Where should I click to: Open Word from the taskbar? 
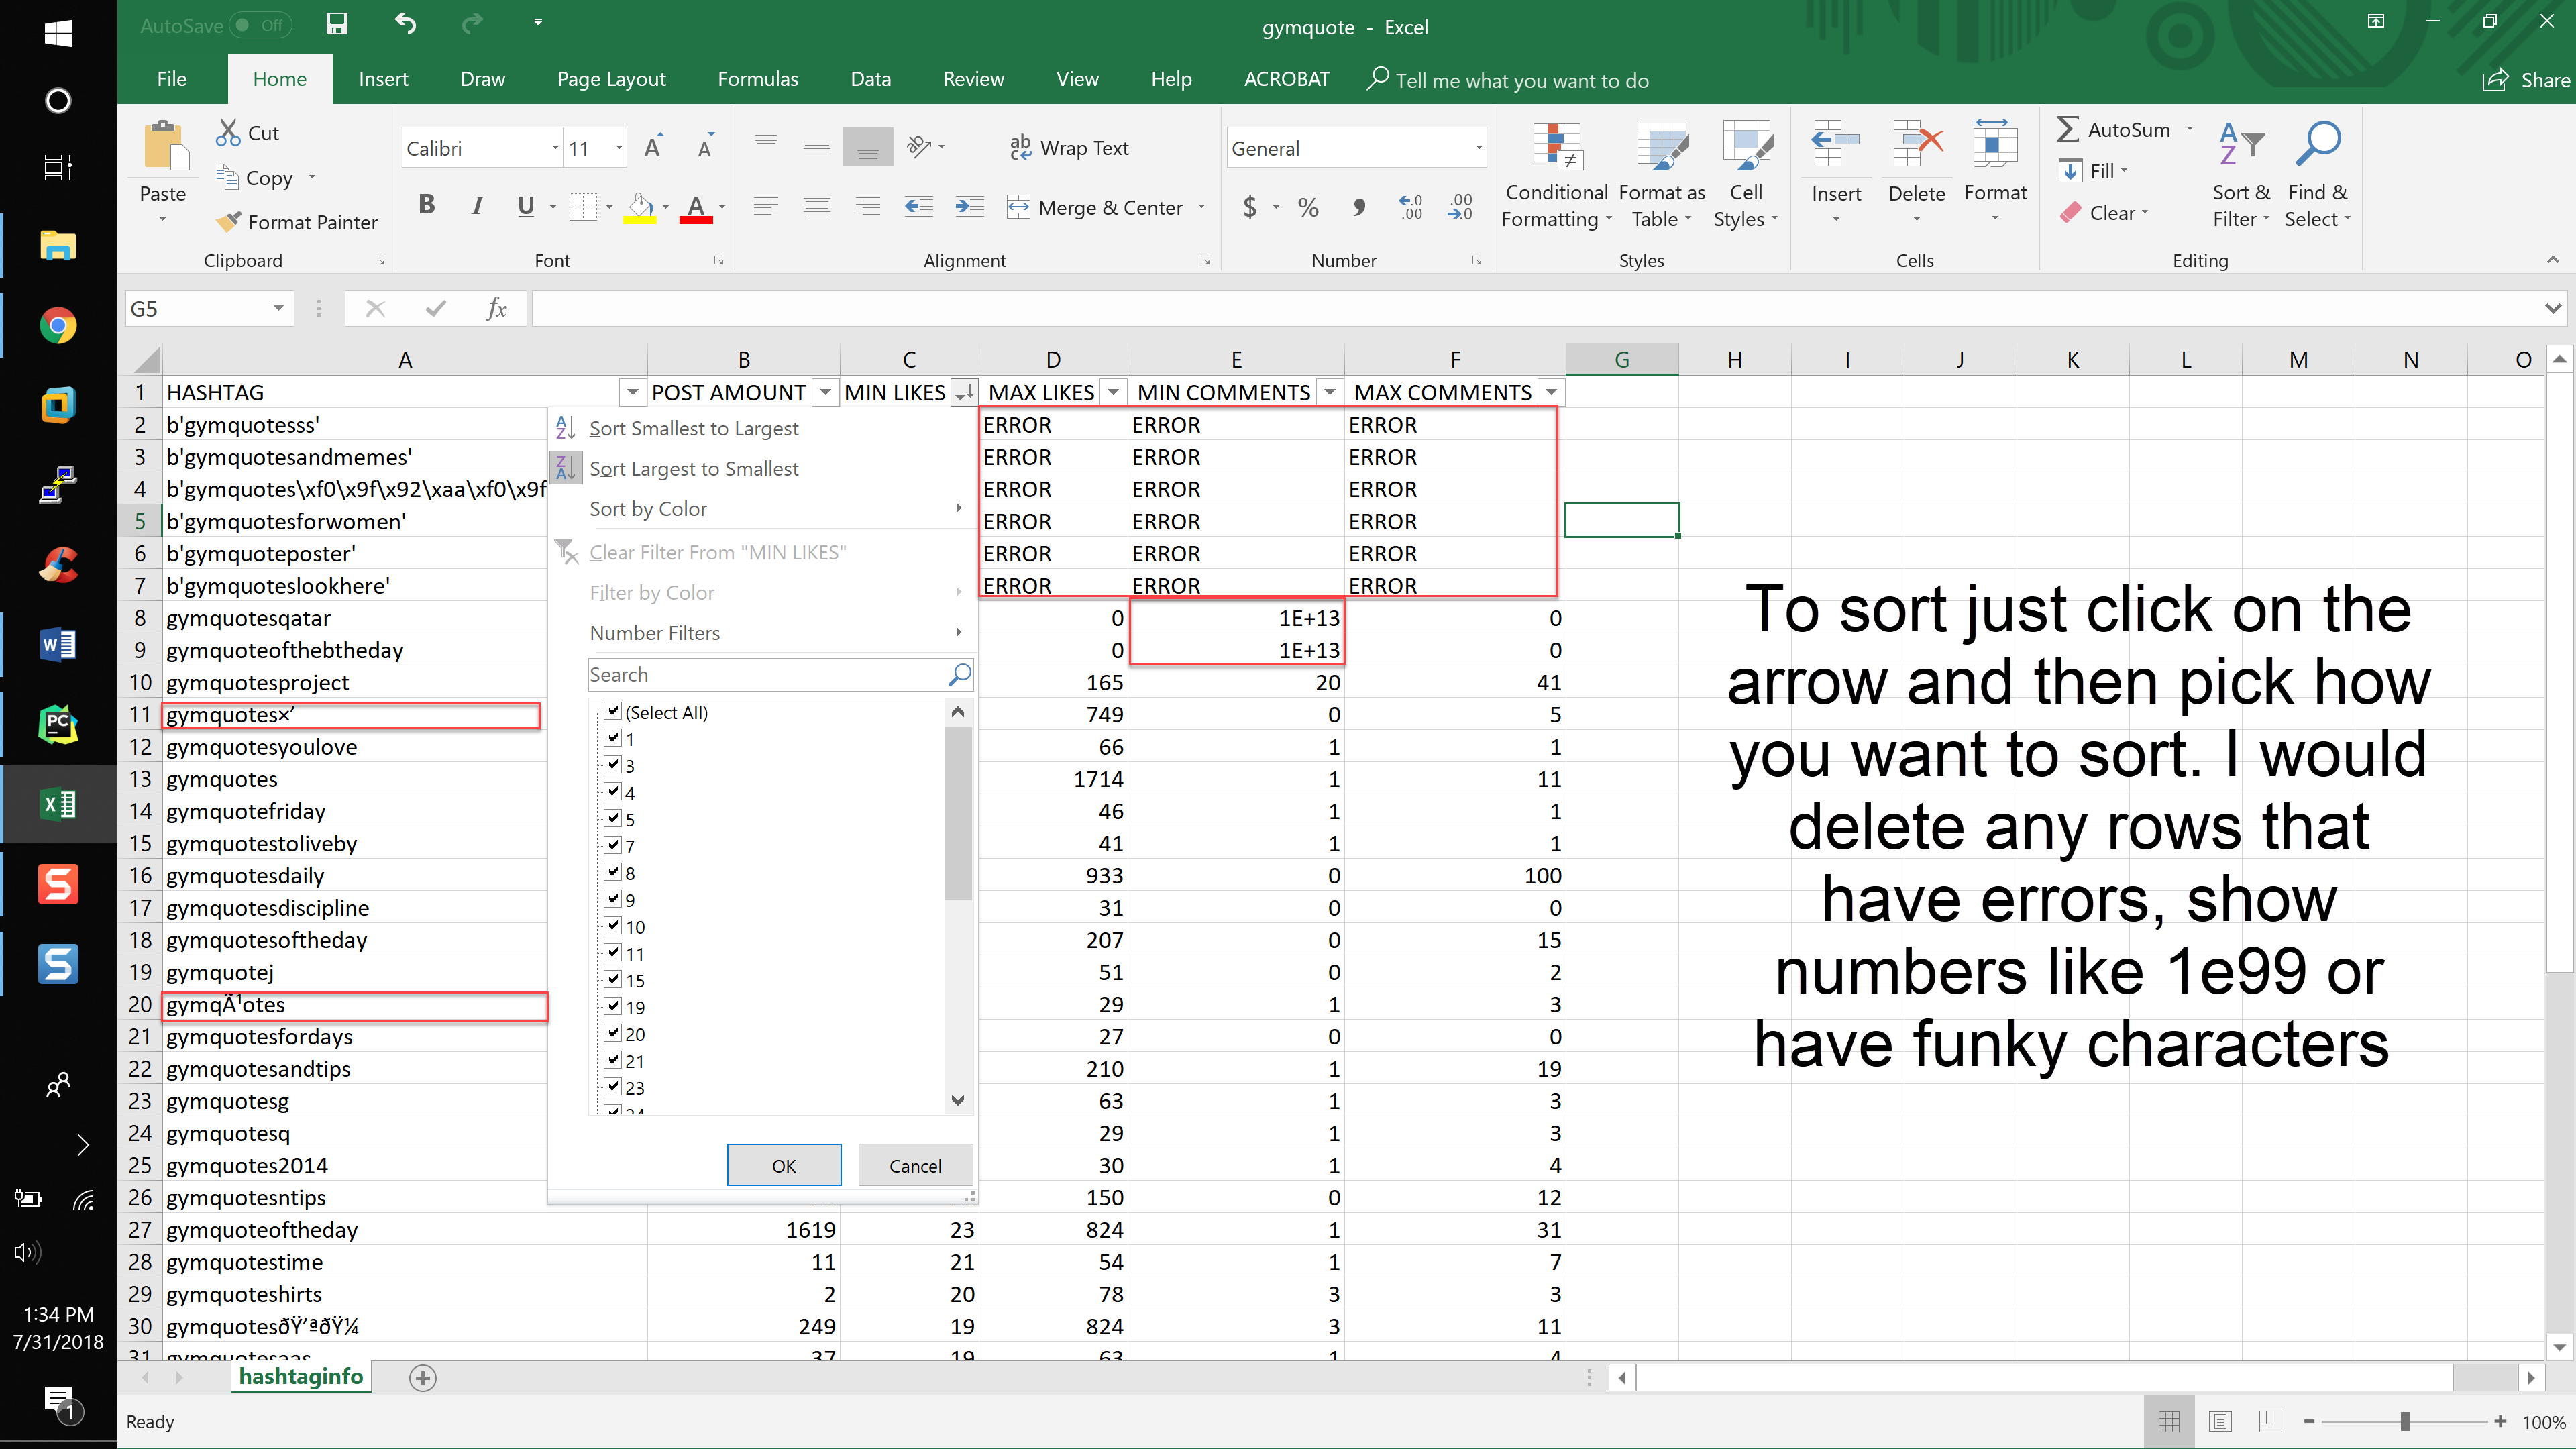click(x=58, y=645)
